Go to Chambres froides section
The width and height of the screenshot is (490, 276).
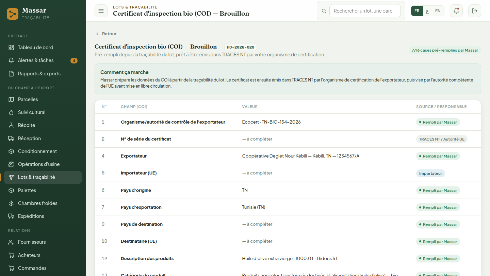point(43,203)
